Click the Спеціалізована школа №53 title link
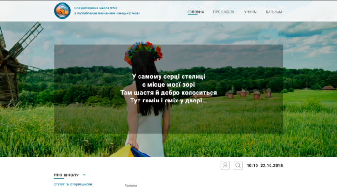 [x=95, y=8]
